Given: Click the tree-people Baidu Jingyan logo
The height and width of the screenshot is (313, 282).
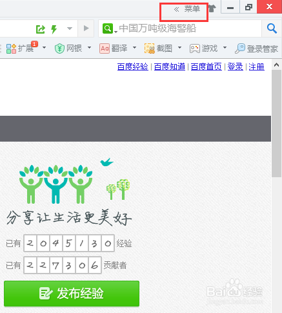Looking at the screenshot, I should click(56, 184).
